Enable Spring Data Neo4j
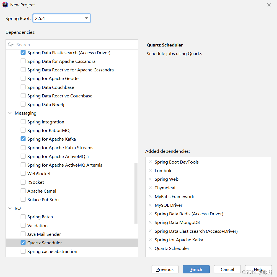 tap(23, 104)
